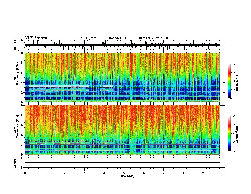Click the ch.2 colorbar log(PSD) label
This screenshot has width=251, height=194.
coord(237,135)
